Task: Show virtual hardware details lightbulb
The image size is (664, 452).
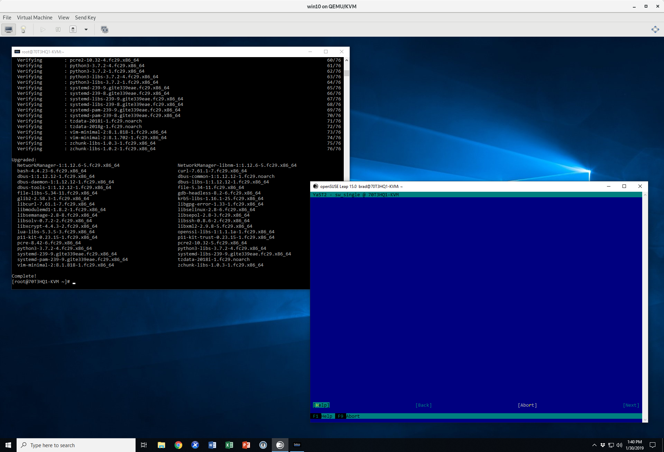Action: (x=24, y=29)
